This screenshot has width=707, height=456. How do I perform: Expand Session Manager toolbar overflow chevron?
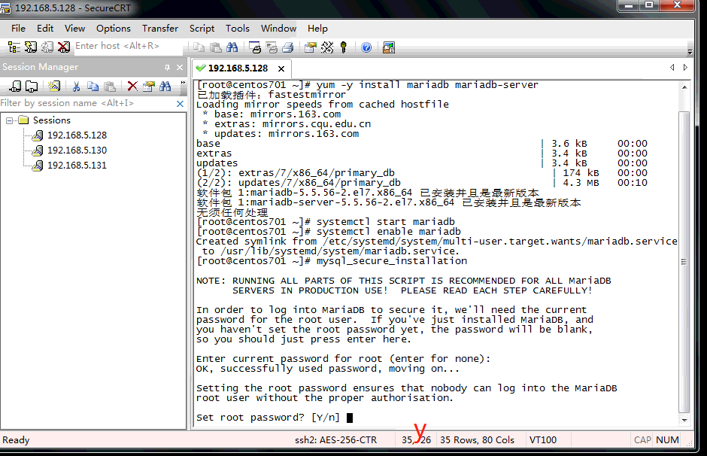pyautogui.click(x=183, y=83)
